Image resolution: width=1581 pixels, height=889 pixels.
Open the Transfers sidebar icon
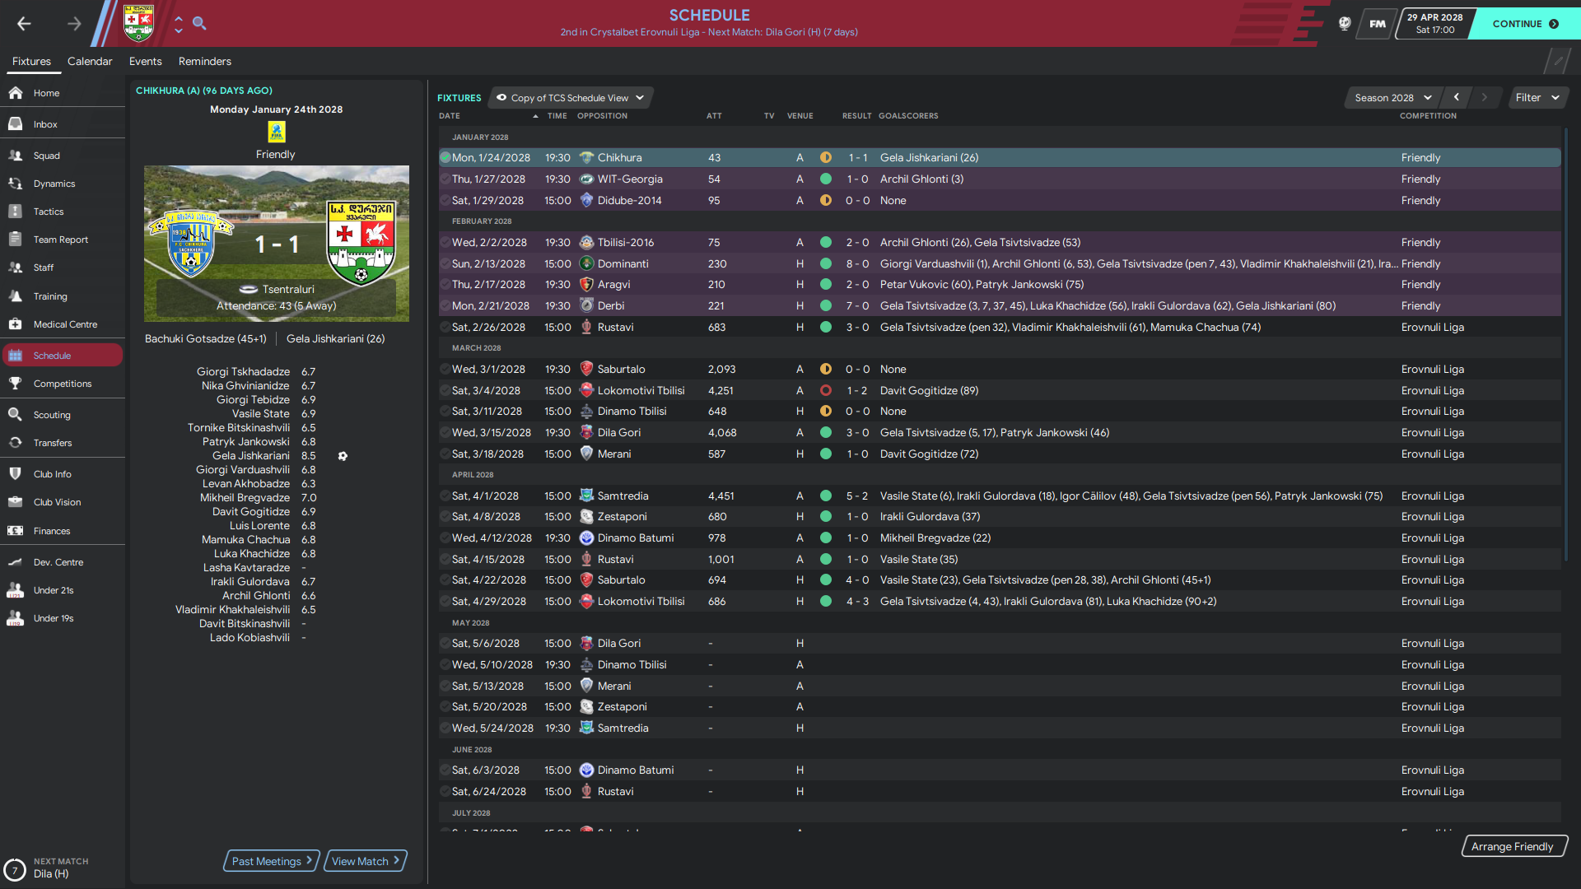tap(15, 442)
